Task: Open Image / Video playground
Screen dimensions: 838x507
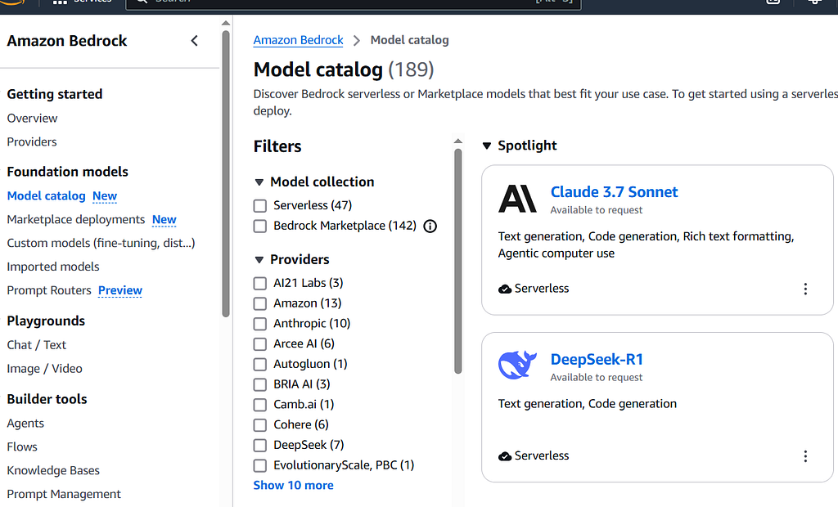Action: point(44,369)
